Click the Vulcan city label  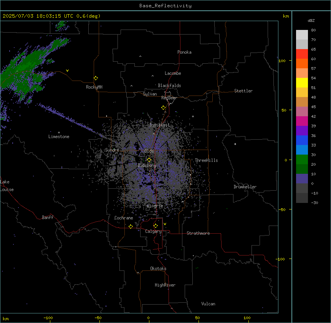208,304
